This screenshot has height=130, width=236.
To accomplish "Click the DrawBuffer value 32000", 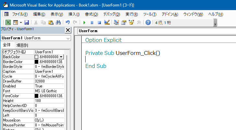I will (49, 81).
